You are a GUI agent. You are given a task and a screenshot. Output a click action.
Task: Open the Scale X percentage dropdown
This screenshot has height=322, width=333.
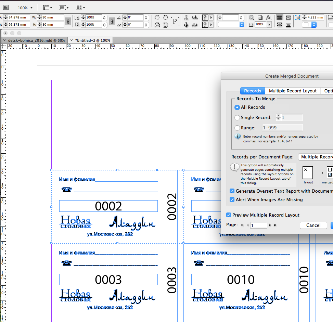click(104, 18)
